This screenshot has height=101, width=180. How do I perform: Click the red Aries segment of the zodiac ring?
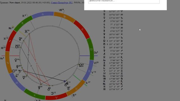click(x=56, y=97)
